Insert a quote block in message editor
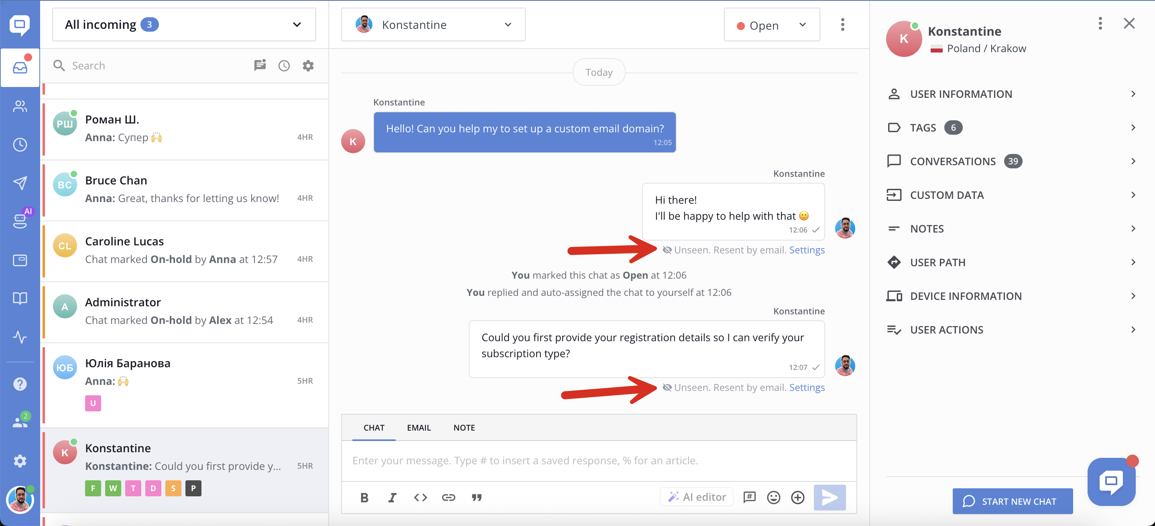This screenshot has height=526, width=1155. pyautogui.click(x=477, y=497)
